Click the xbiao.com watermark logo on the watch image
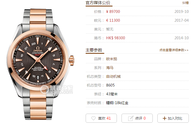The height and width of the screenshot is (124, 194). (x=57, y=90)
